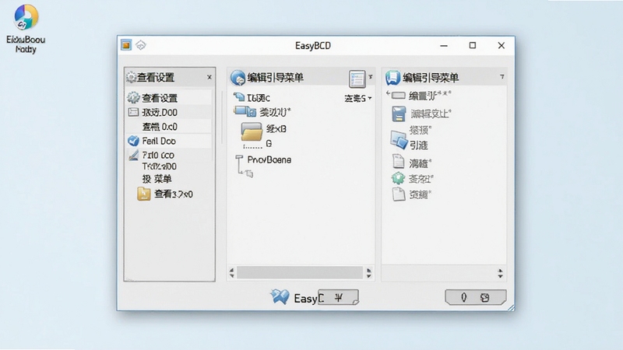Click the small child node icon under PnovBoena
Viewport: 623px width, 350px height.
point(249,173)
